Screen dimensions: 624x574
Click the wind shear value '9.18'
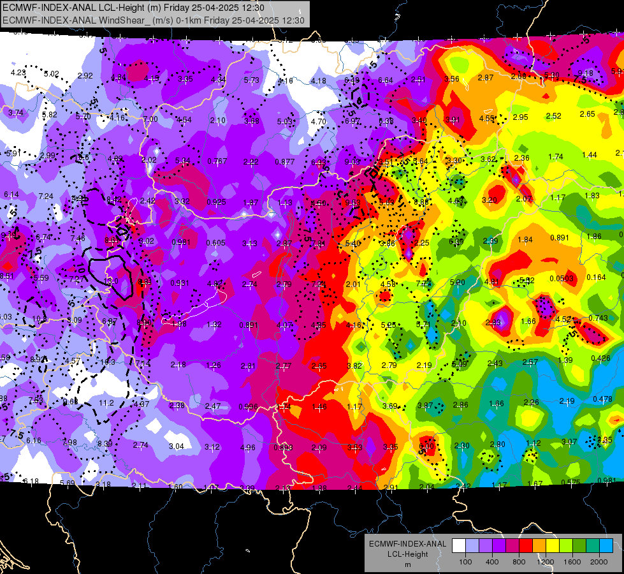coord(585,73)
